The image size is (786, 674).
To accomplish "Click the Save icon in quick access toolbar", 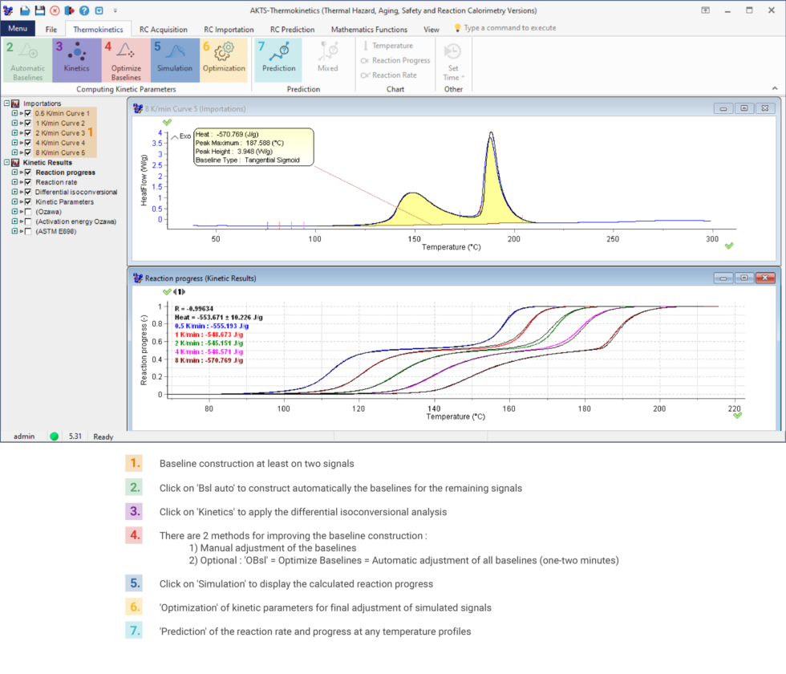I will pos(38,11).
